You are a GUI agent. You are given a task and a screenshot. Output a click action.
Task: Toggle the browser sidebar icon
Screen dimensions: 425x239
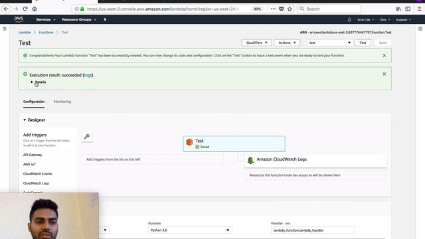tap(408, 9)
